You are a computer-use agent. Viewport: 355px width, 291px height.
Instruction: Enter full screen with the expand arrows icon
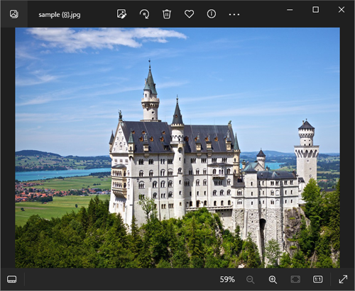(343, 280)
